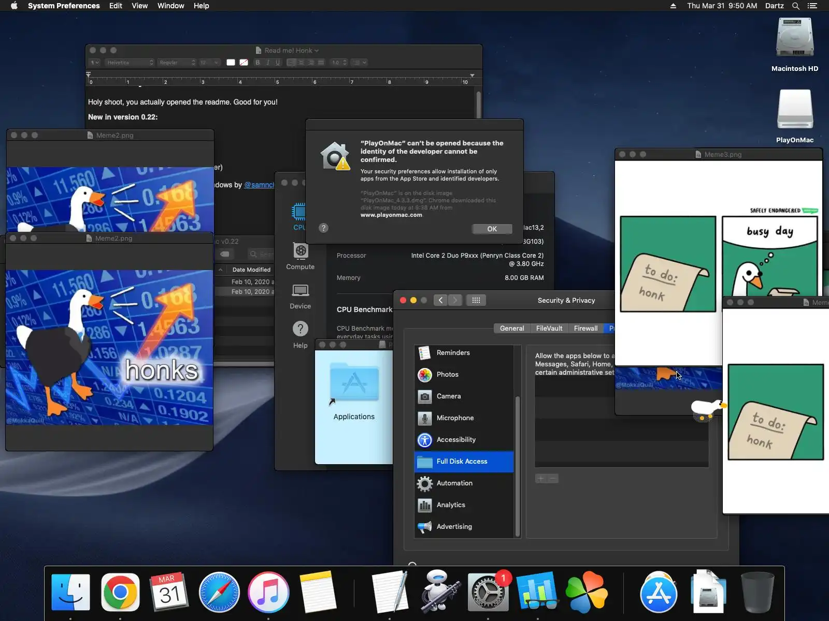Open the Trash in the Dock

point(757,592)
